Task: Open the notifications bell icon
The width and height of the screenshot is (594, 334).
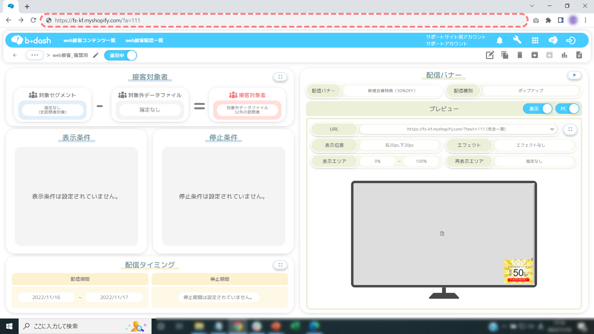Action: click(499, 40)
